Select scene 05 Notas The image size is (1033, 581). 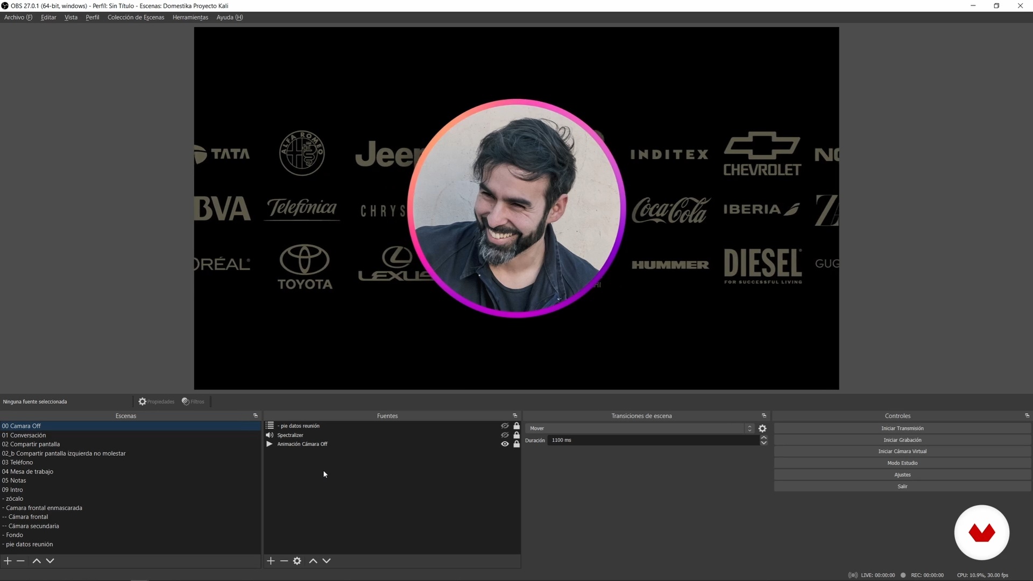click(x=130, y=480)
